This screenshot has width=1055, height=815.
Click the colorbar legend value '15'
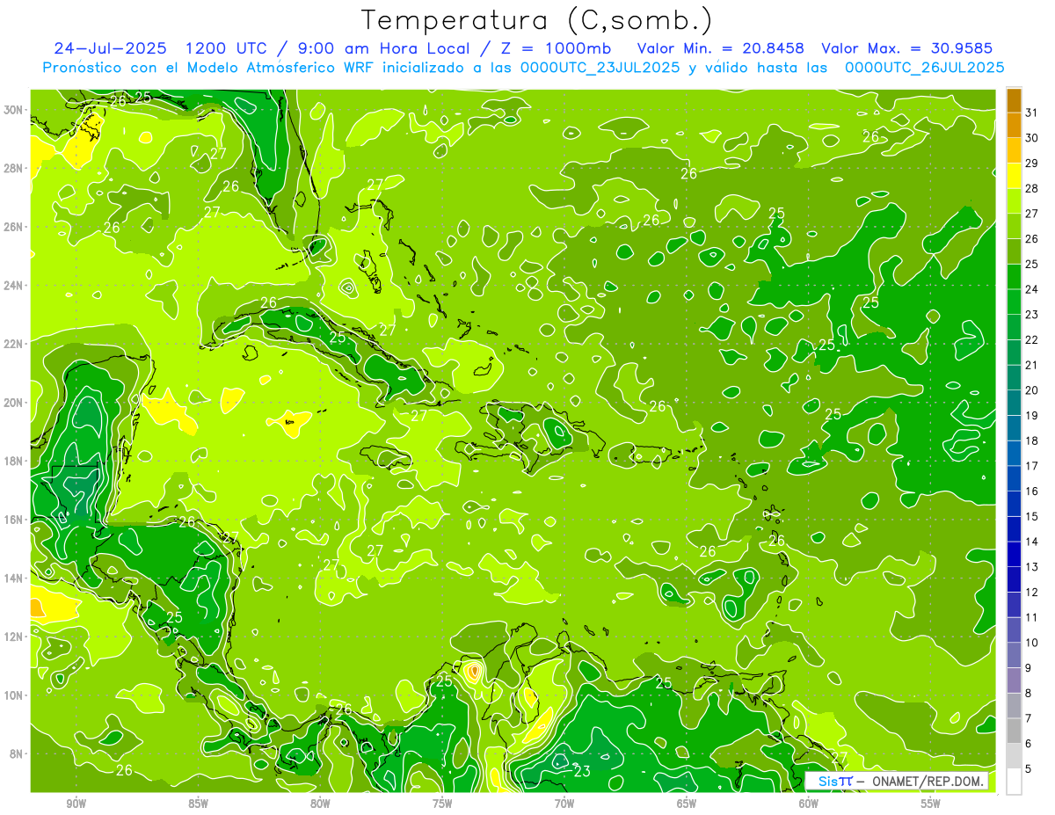click(1032, 516)
